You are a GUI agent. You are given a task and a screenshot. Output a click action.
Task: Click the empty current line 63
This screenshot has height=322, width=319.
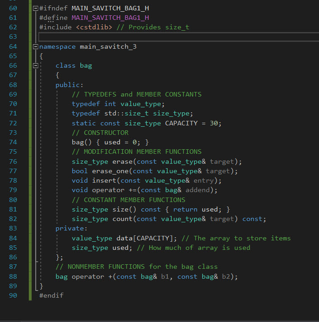pos(179,37)
